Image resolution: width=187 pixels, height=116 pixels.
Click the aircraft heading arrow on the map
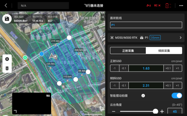(51, 56)
